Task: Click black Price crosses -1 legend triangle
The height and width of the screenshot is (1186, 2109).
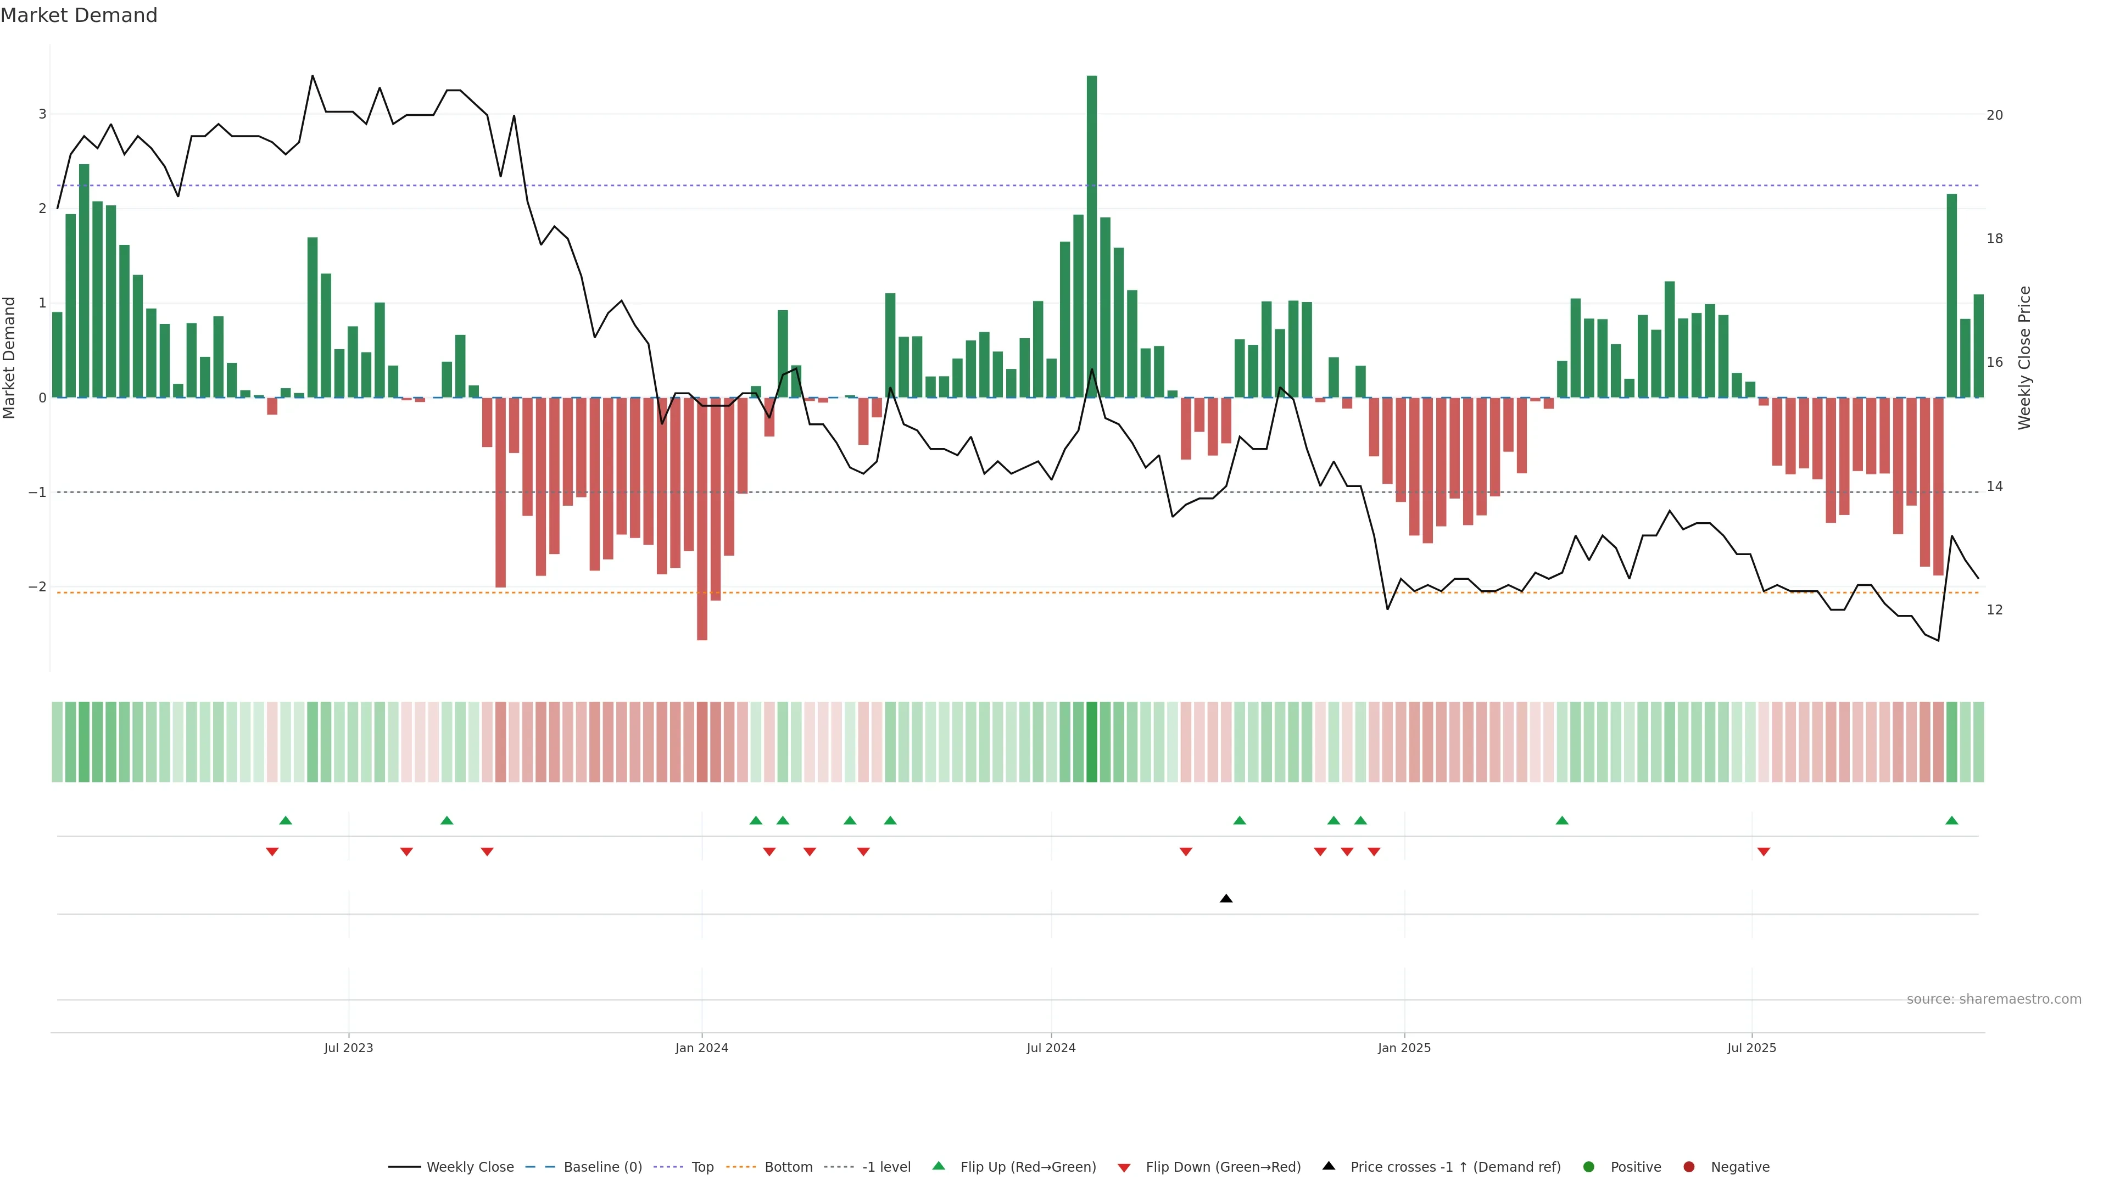Action: [1329, 1166]
